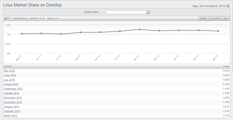Open the May, 2012 link
233x120 pixels.
pos(10,71)
